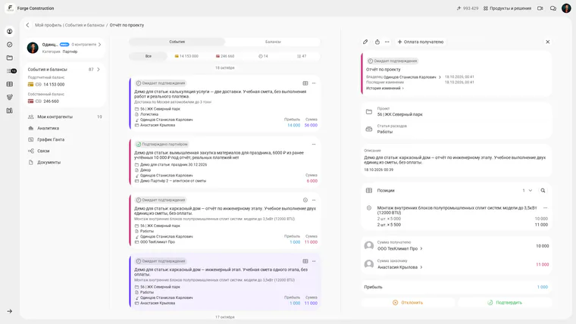This screenshot has width=576, height=324.
Task: Open Позиции count dropdown chevron
Action: click(x=530, y=191)
